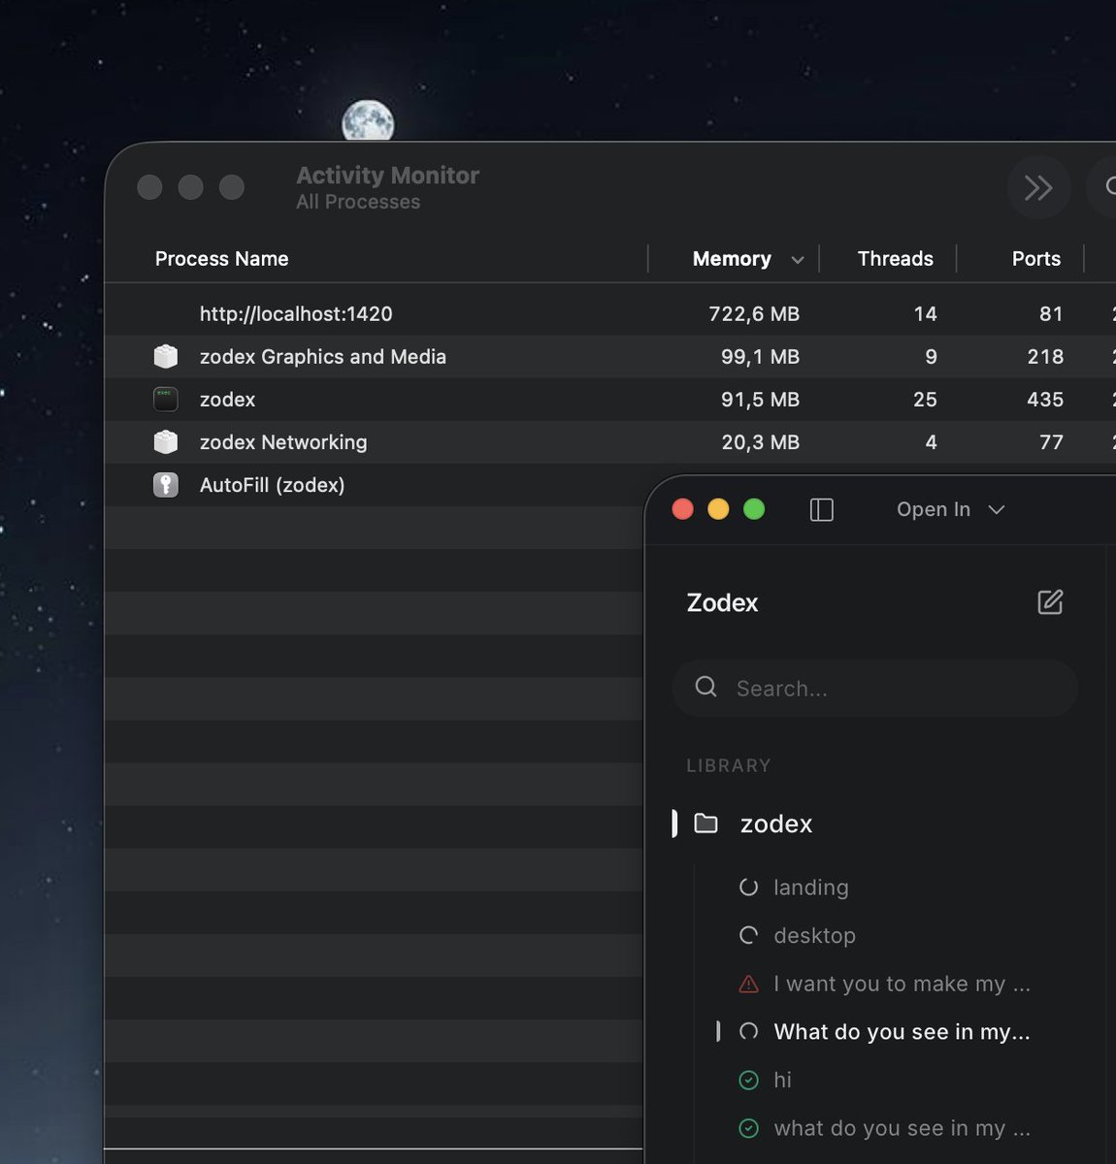Image resolution: width=1116 pixels, height=1164 pixels.
Task: Click the terminal icon of the zodex process
Action: click(166, 400)
